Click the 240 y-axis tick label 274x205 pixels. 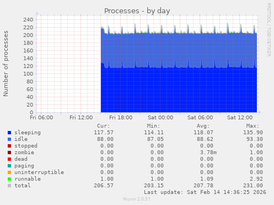(28, 20)
